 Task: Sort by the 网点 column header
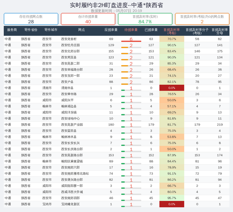click(x=82, y=30)
